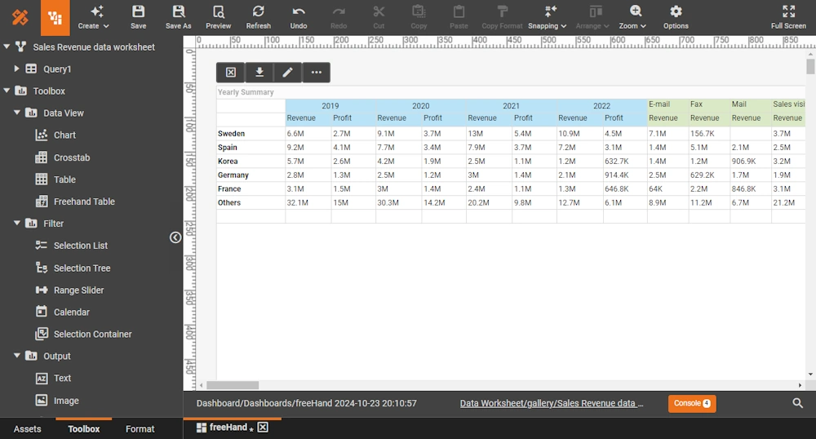Image resolution: width=816 pixels, height=439 pixels.
Task: Expand the Query1 tree node
Action: click(x=17, y=69)
